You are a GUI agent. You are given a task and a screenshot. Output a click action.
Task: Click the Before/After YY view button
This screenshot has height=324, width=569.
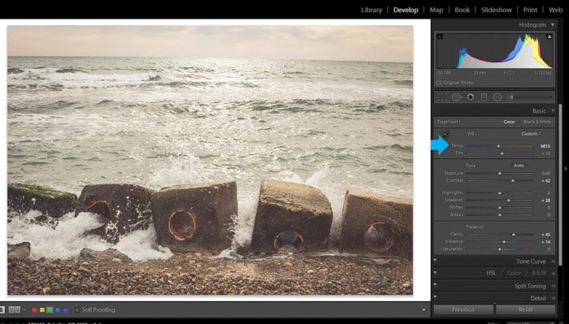(15, 310)
